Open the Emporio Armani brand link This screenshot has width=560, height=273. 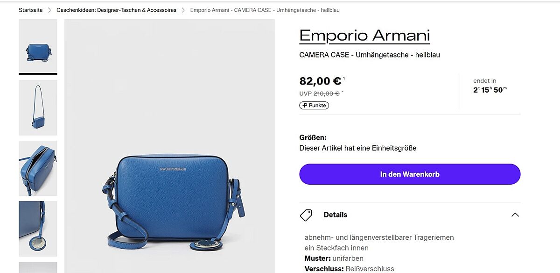pos(364,36)
